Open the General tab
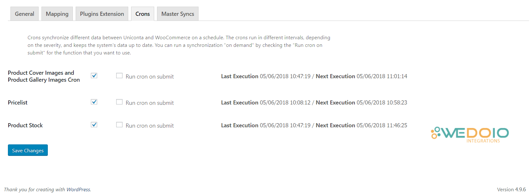 pyautogui.click(x=24, y=14)
